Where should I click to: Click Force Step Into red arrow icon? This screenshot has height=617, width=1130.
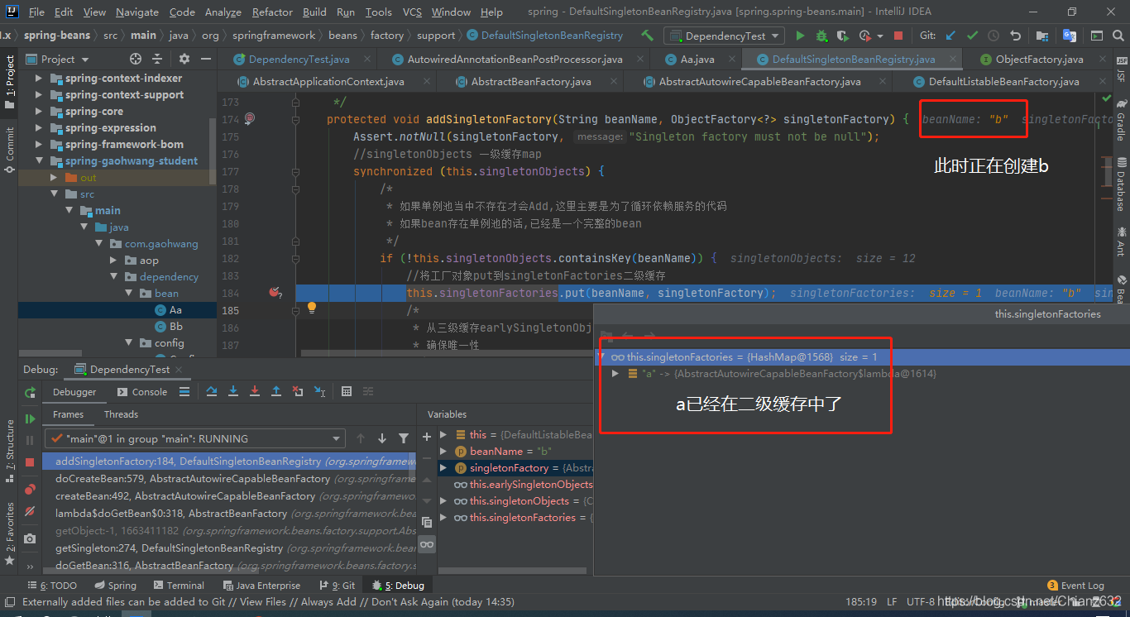[x=255, y=391]
